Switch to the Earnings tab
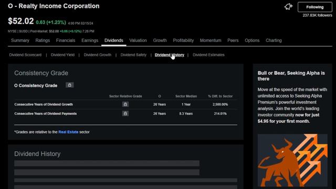The width and height of the screenshot is (336, 189). pos(90,40)
